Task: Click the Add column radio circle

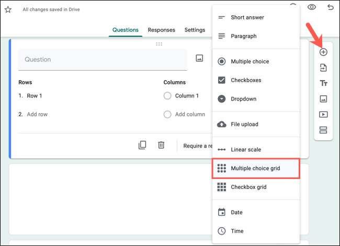Action: (x=167, y=114)
